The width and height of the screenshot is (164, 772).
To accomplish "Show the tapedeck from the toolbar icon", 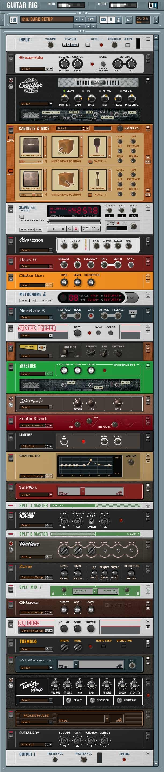I will (x=103, y=20).
